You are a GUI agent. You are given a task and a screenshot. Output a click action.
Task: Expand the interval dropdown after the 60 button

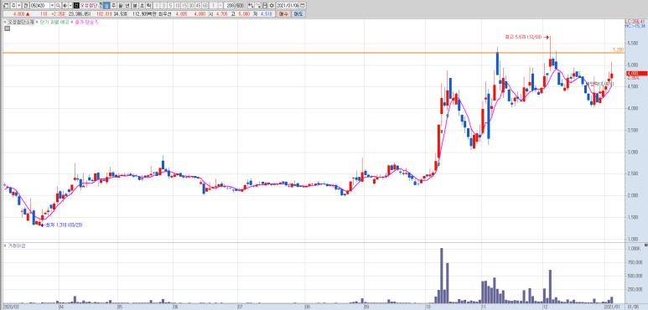click(220, 5)
